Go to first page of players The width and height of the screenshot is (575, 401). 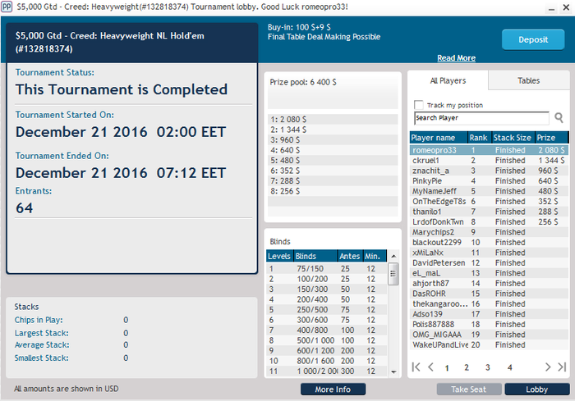click(x=416, y=367)
